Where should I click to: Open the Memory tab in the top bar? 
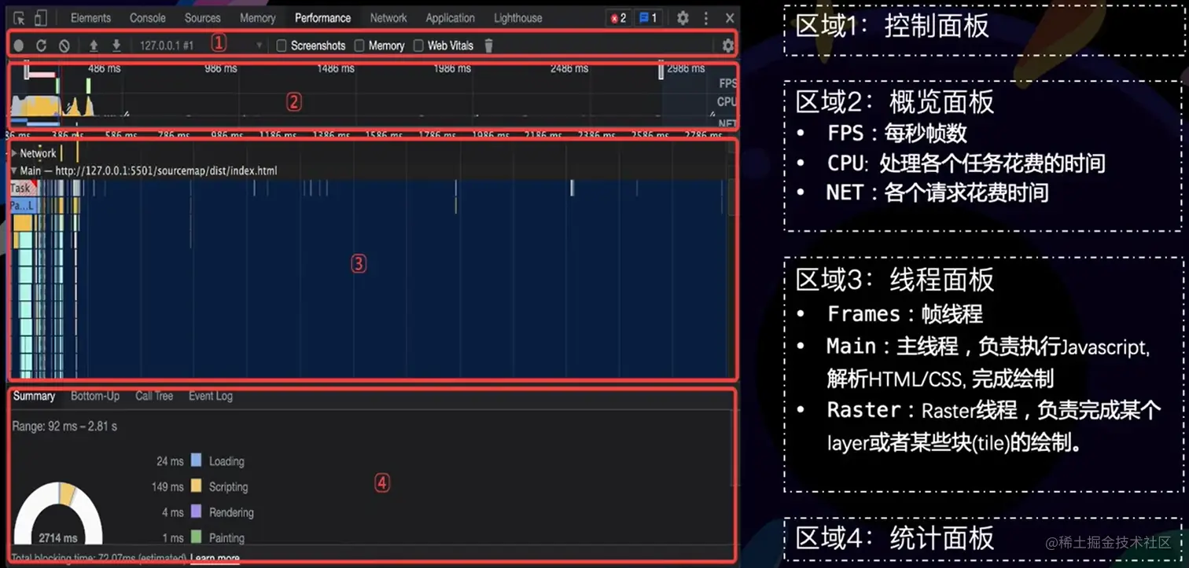click(258, 18)
